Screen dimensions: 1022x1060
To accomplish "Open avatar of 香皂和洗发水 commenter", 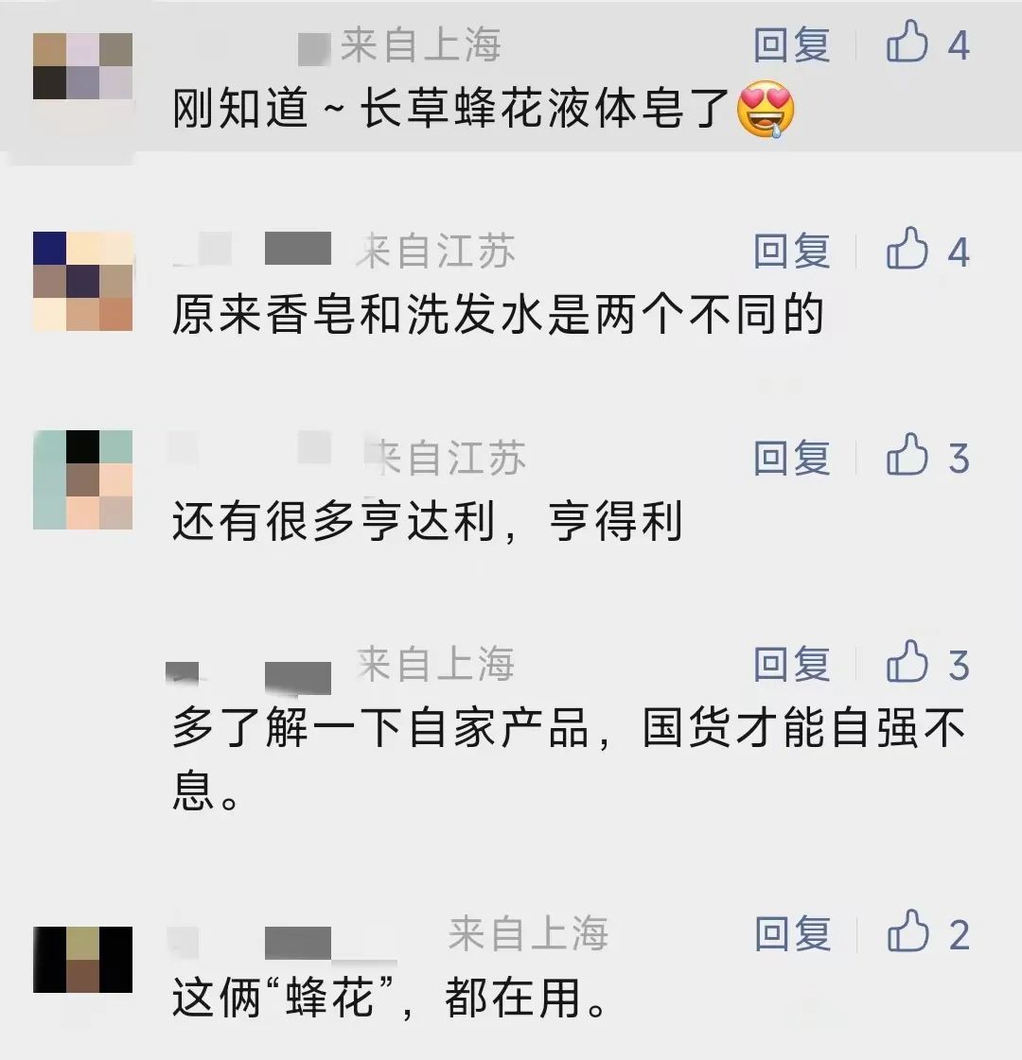I will click(x=82, y=281).
